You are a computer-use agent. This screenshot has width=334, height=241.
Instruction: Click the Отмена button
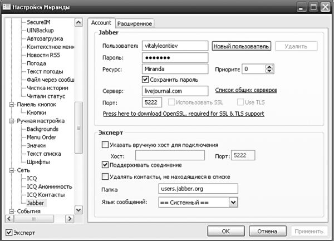263,231
